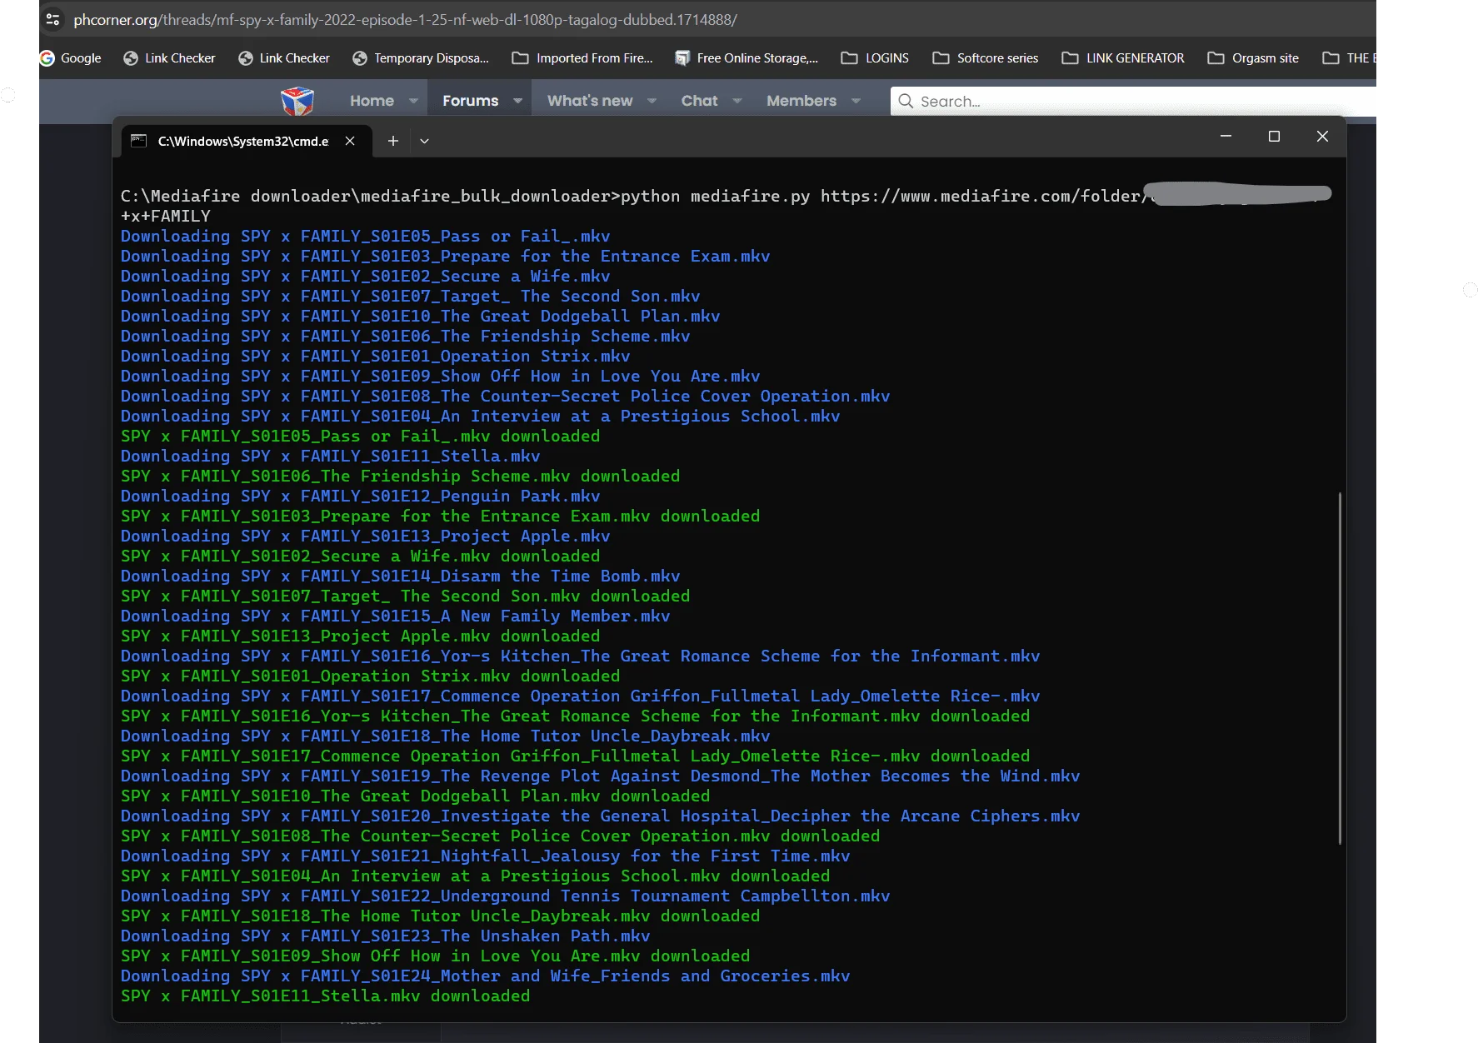The height and width of the screenshot is (1043, 1478).
Task: Click the phcorner site logo
Action: pos(297,101)
